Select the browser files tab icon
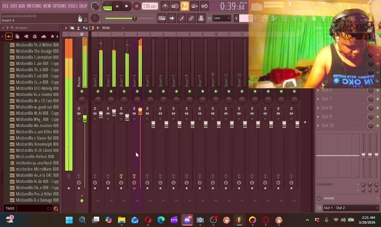Viewport: 381px width, 227px height. tap(17, 37)
